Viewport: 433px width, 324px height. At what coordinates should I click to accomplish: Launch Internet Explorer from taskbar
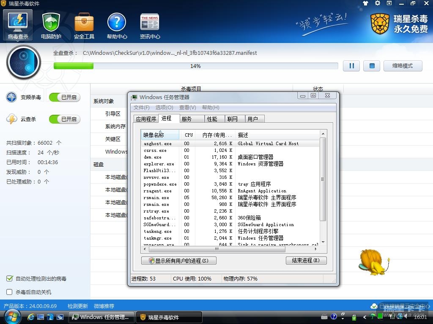31,317
